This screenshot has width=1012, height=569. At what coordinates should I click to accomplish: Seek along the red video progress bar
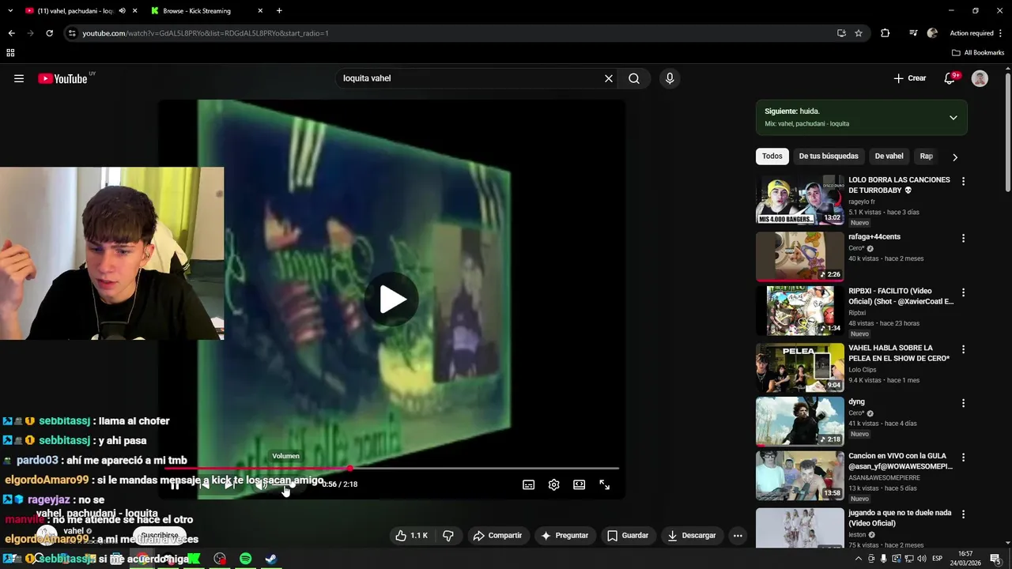click(x=391, y=469)
